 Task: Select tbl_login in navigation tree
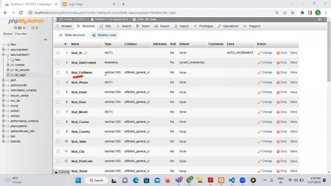tap(20, 75)
